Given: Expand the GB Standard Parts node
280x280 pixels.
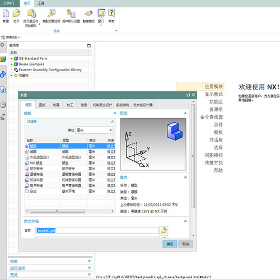Looking at the screenshot, I should pyautogui.click(x=11, y=59).
